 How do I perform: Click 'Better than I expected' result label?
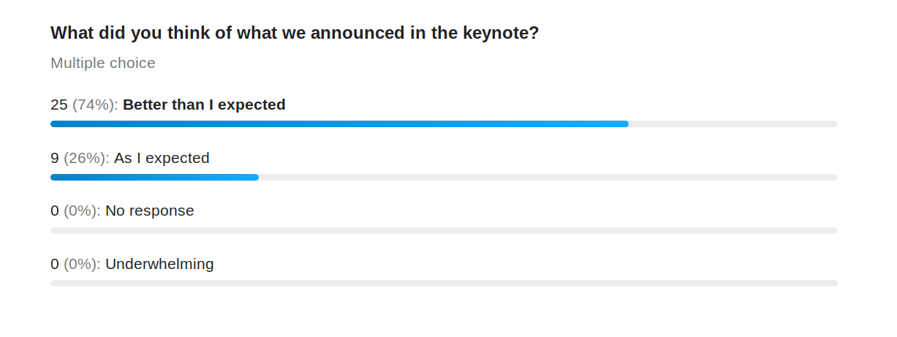coord(204,105)
